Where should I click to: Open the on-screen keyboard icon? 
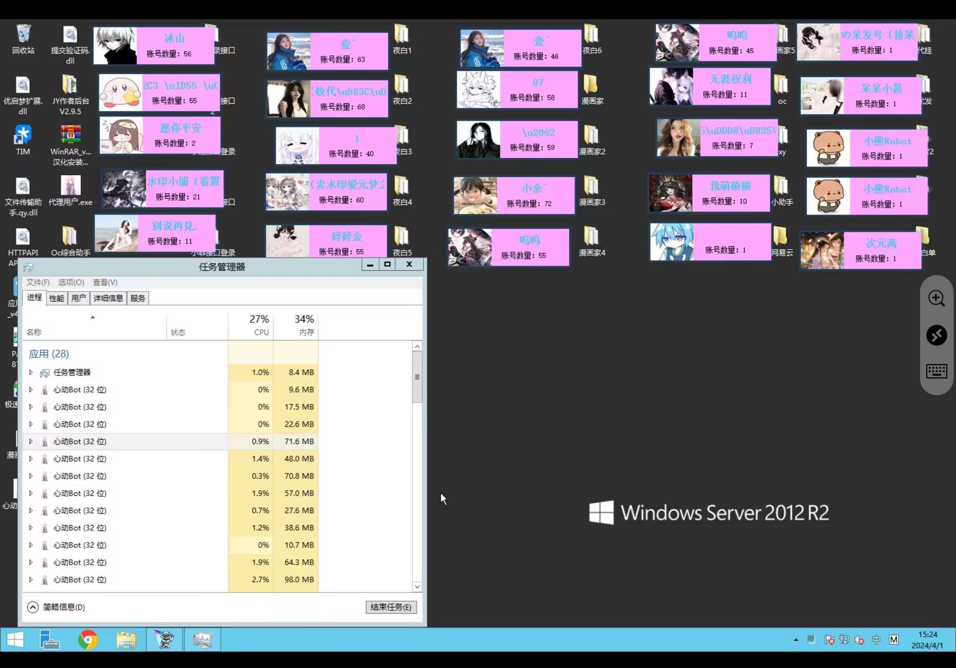(x=936, y=371)
